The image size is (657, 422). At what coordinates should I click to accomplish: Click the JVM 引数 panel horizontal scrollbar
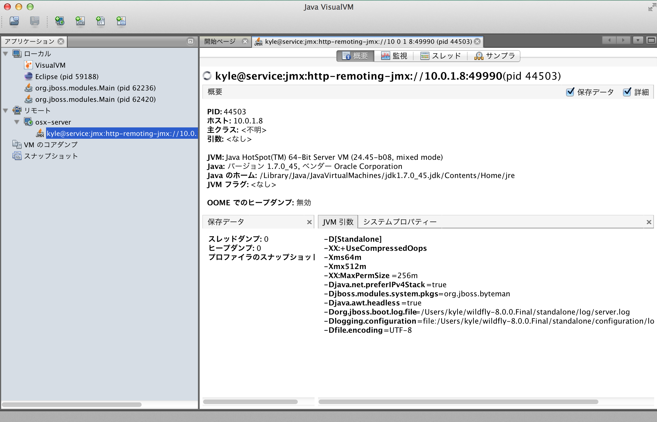click(x=458, y=402)
